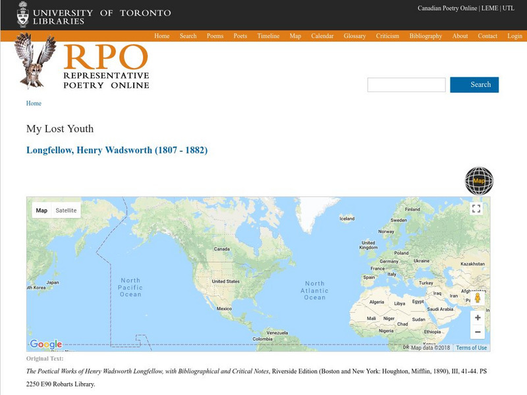Screen dimensions: 527x395
Task: Focus the search text field
Action: [x=406, y=85]
